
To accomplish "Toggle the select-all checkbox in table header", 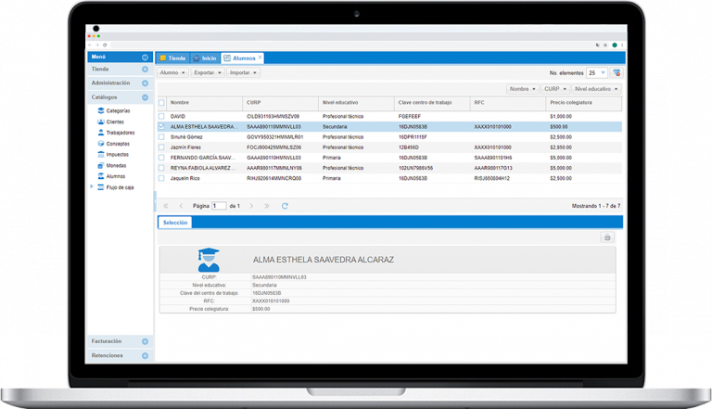I will tap(162, 102).
